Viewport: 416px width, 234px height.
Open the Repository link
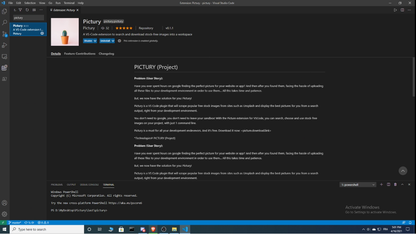146,28
